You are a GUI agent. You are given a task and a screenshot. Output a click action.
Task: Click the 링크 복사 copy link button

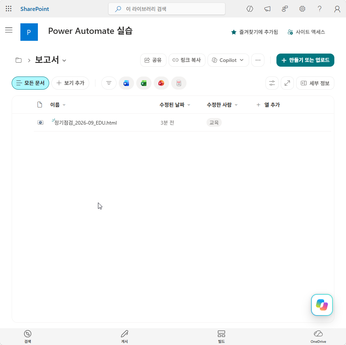pos(187,60)
